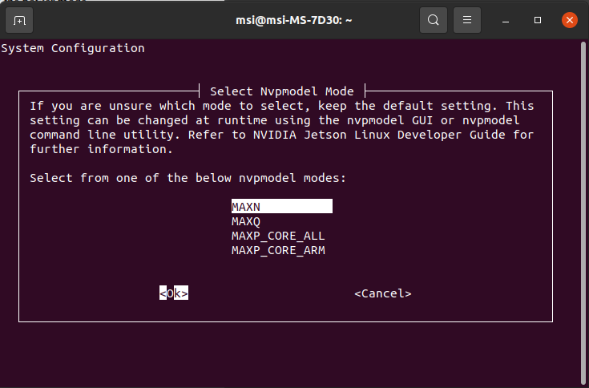This screenshot has width=589, height=388.
Task: Confirm the selection with <Ok>
Action: pos(174,293)
